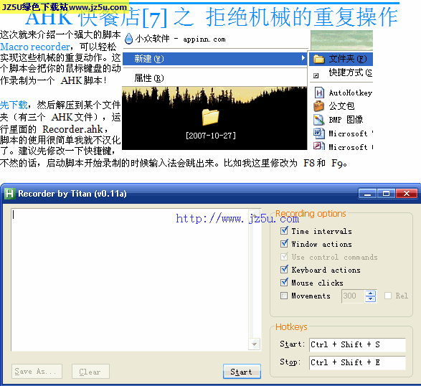Image resolution: width=421 pixels, height=386 pixels.
Task: Open the Macro recorder link
Action: [35, 47]
